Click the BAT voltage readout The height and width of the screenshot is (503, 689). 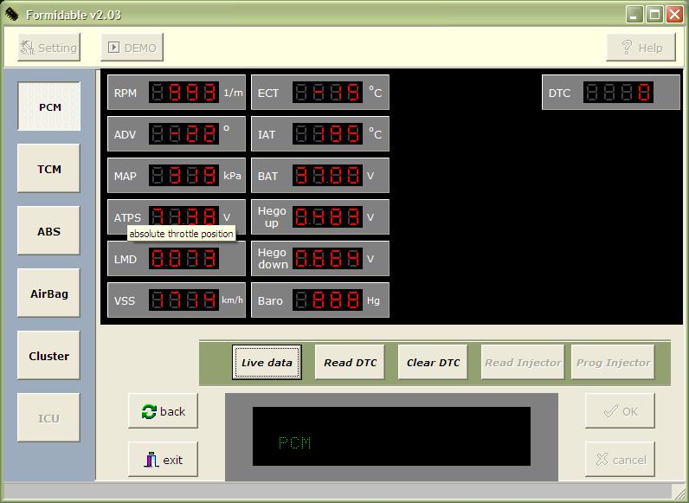click(327, 176)
